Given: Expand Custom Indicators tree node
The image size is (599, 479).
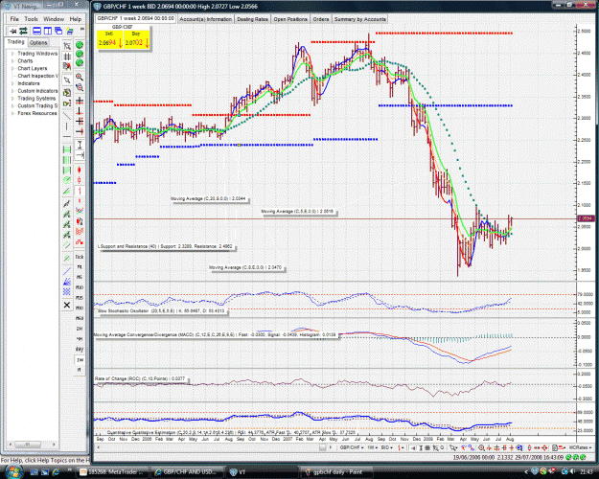Looking at the screenshot, I should 12,91.
